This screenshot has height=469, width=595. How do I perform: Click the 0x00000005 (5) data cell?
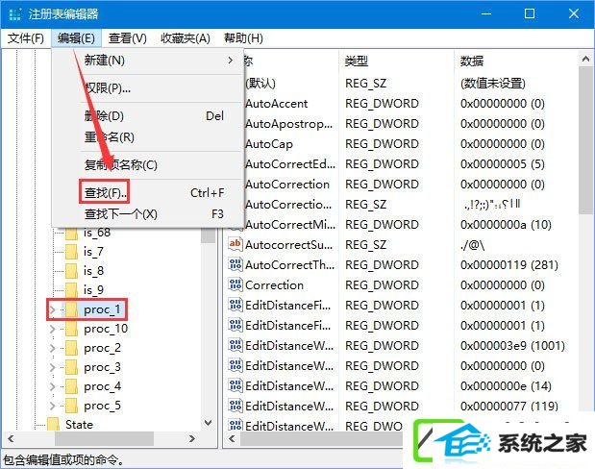pos(503,163)
